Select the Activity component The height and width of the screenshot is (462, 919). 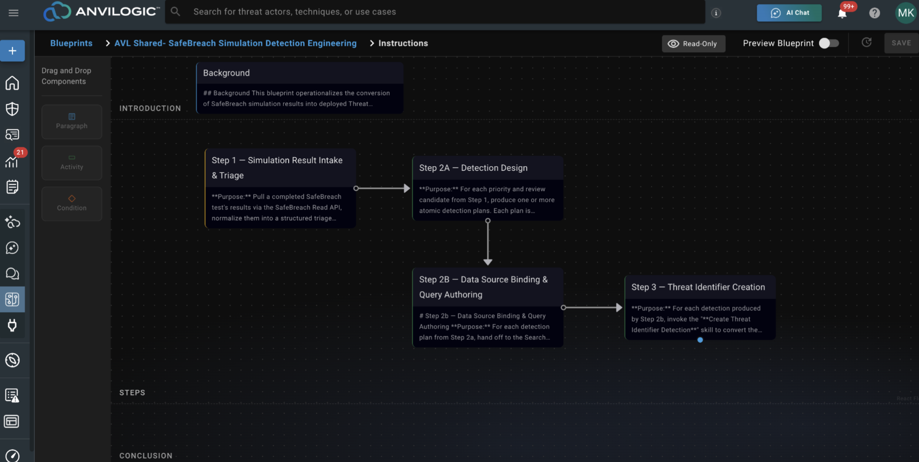[x=72, y=162]
